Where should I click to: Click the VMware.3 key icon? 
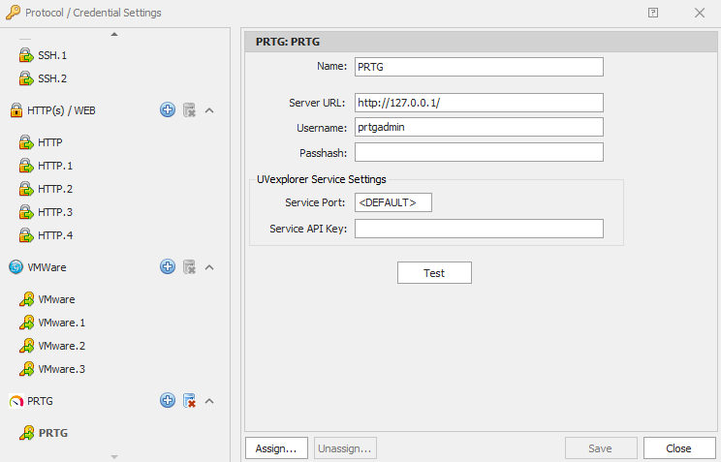[26, 369]
